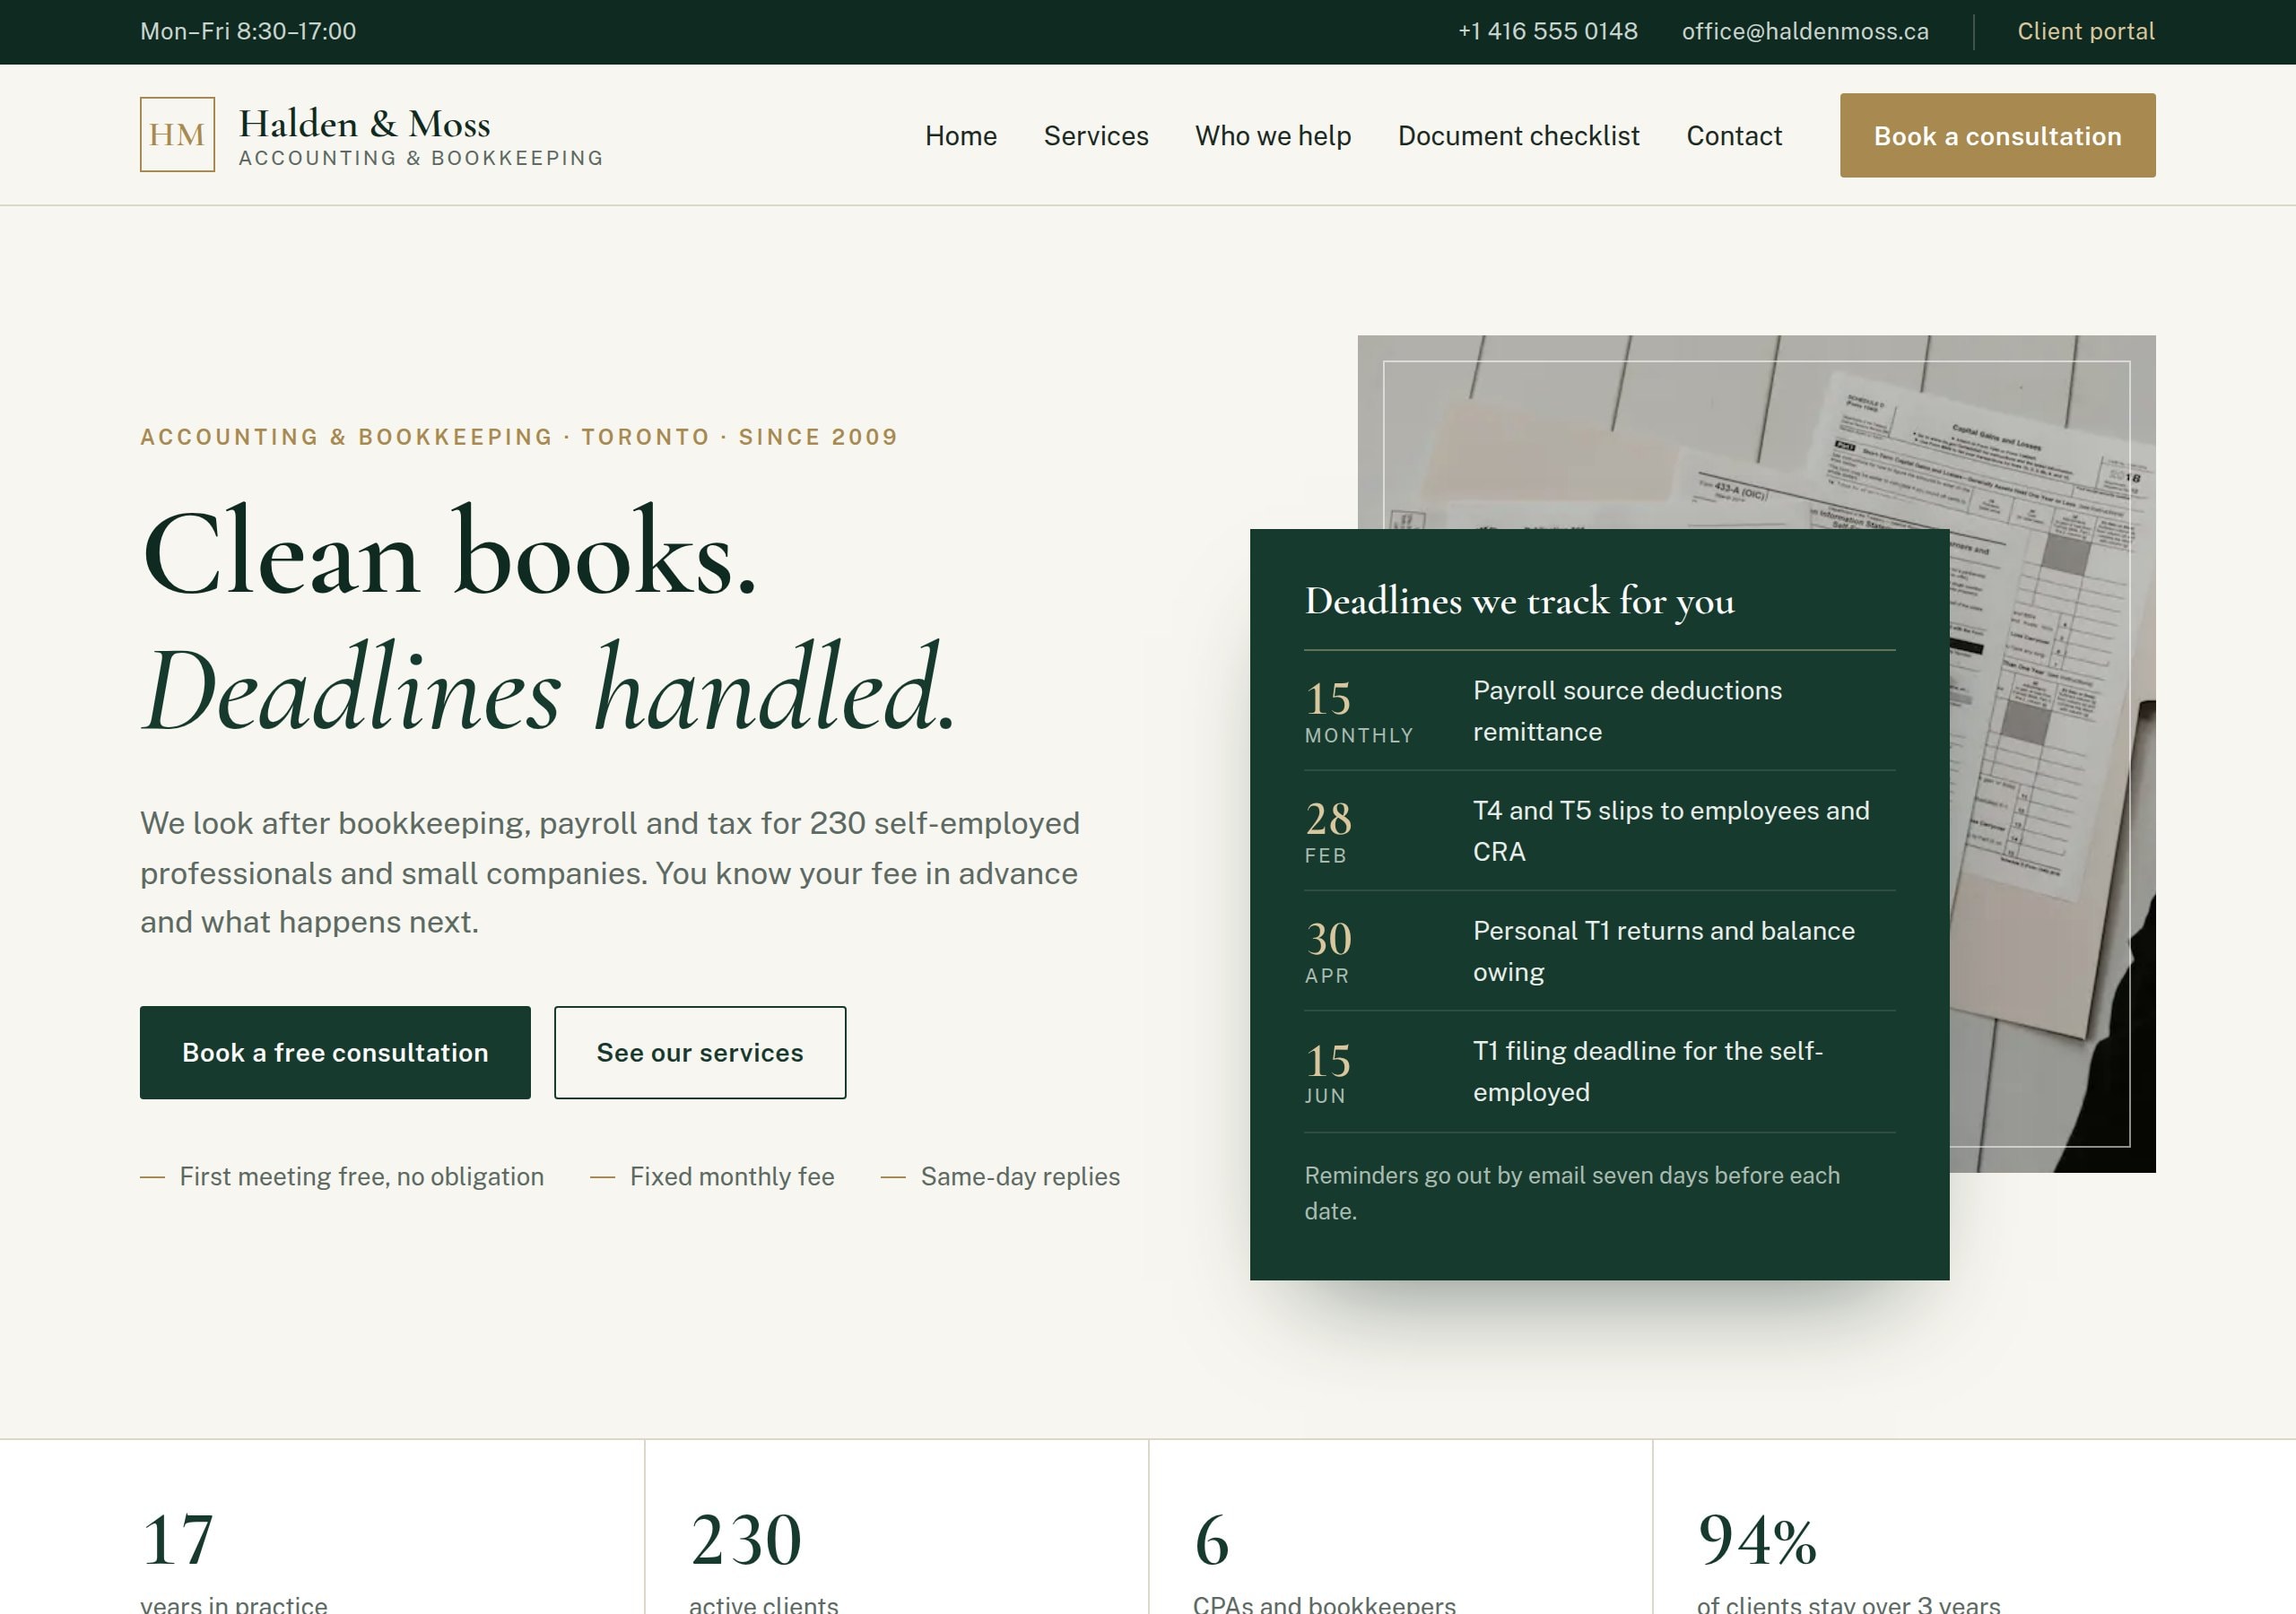
Task: Click the See our services button
Action: (700, 1053)
